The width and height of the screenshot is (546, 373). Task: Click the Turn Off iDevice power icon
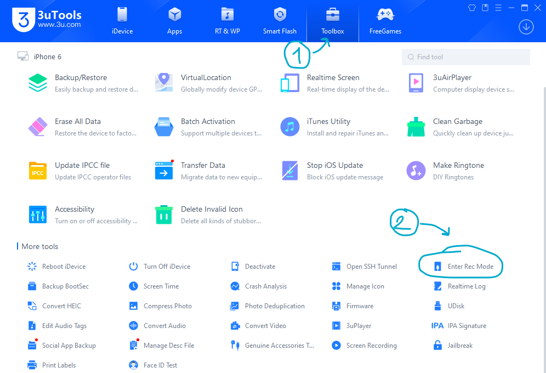[x=133, y=267]
